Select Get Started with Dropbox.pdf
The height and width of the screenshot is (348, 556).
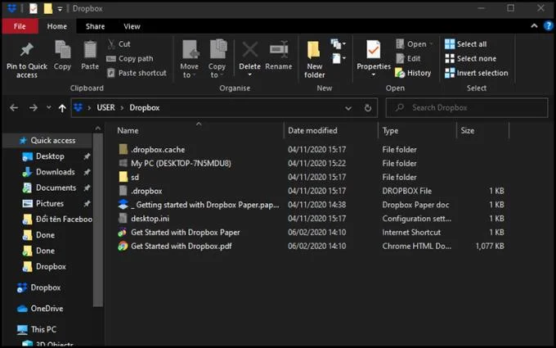point(175,246)
